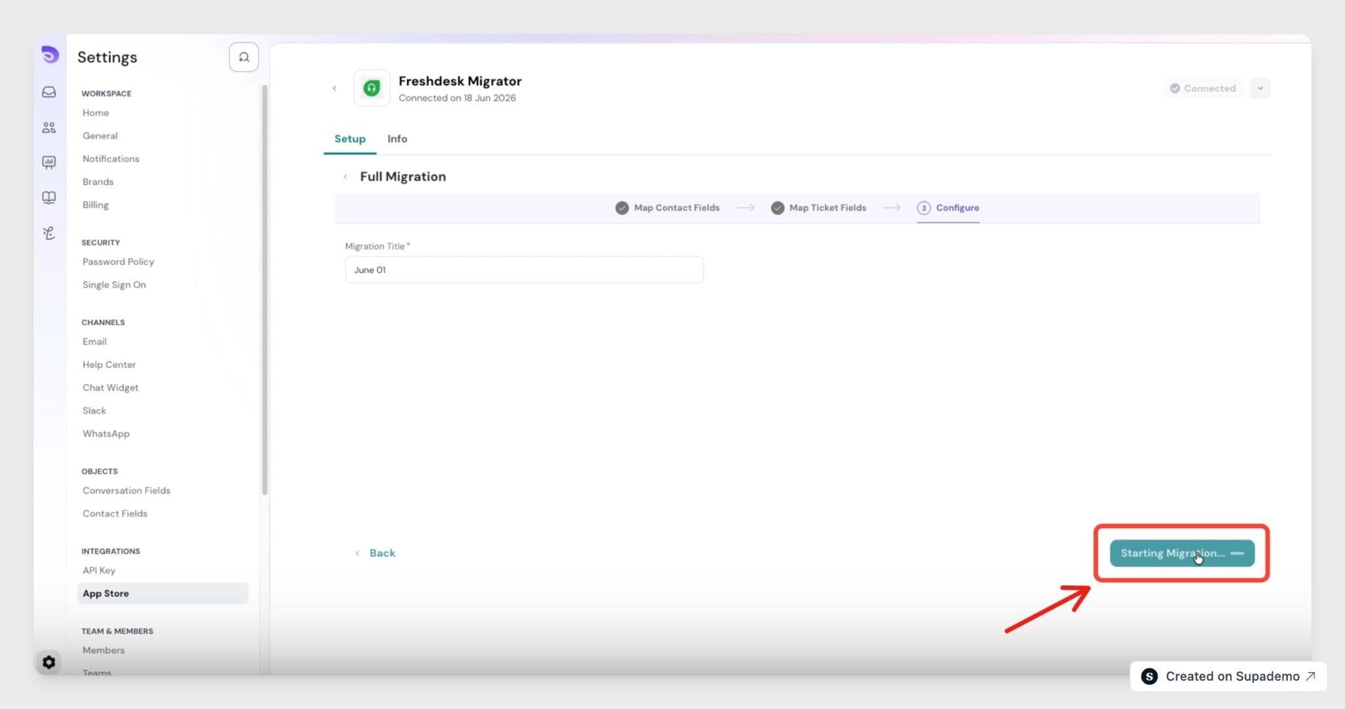Select the Map Contact Fields step
1345x709 pixels.
tap(668, 207)
